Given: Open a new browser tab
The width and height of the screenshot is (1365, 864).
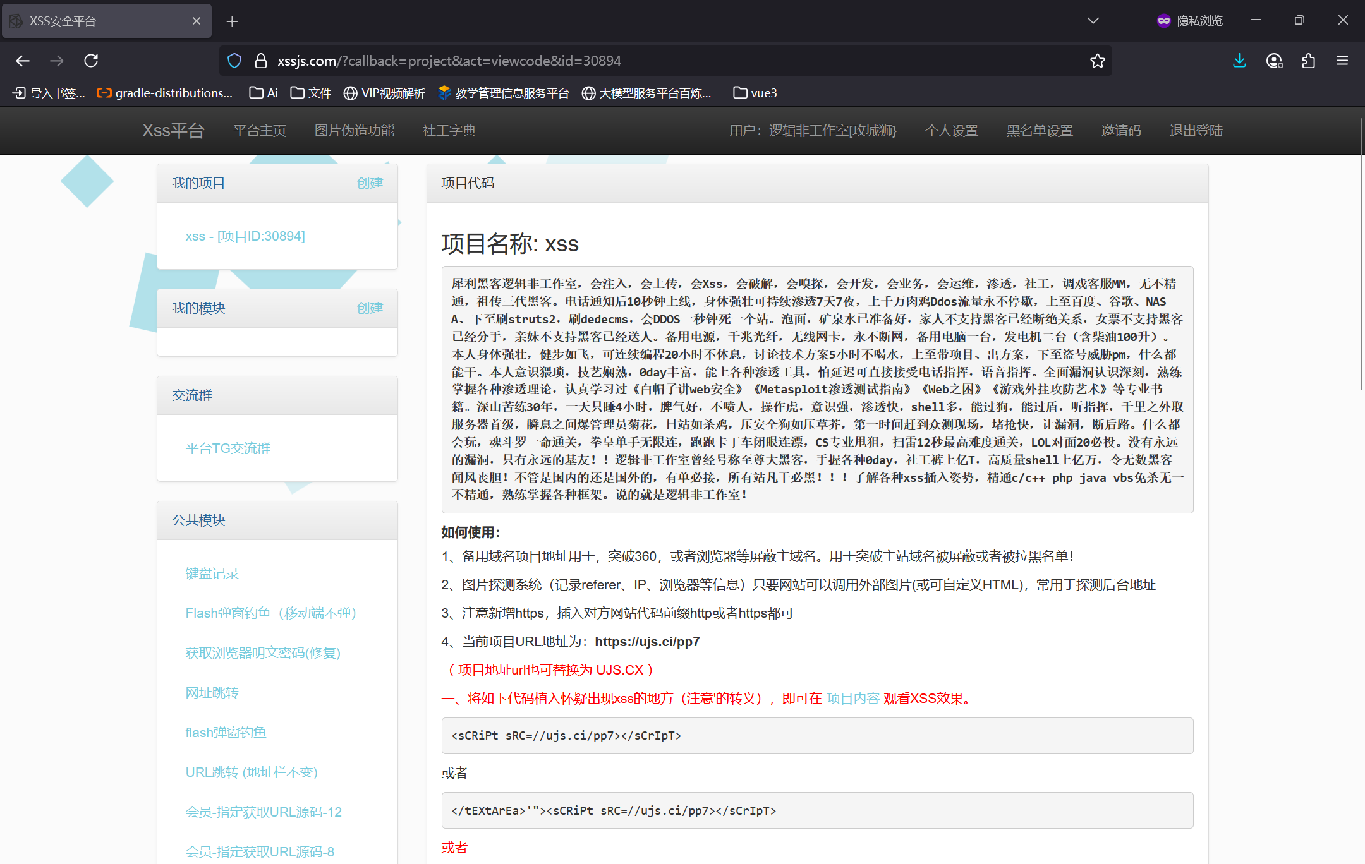Looking at the screenshot, I should click(x=232, y=21).
